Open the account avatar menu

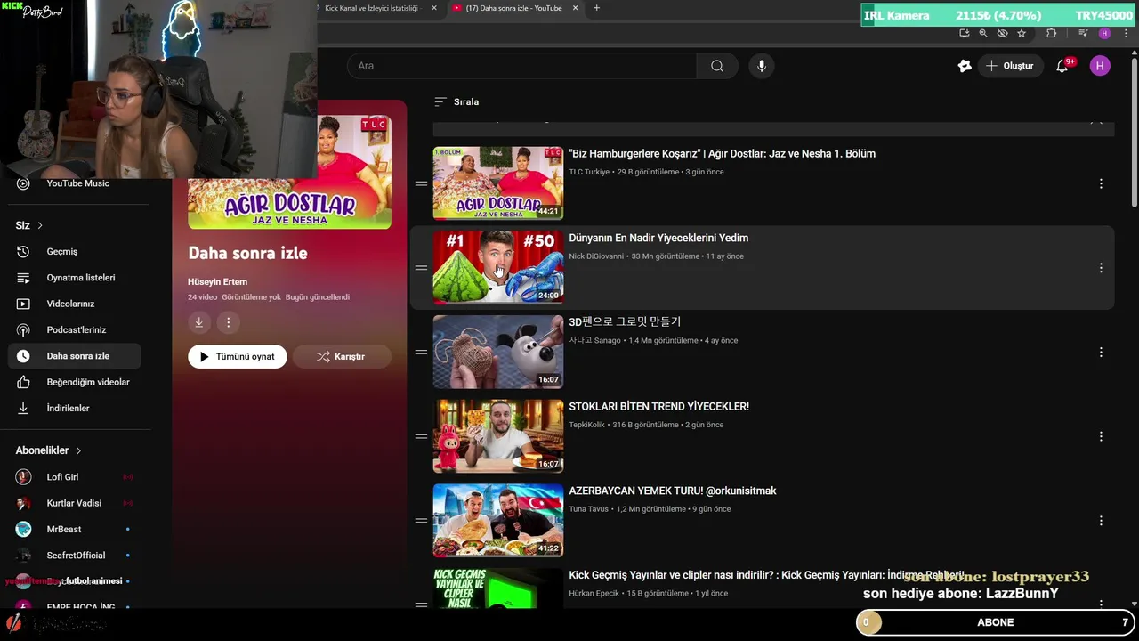pyautogui.click(x=1100, y=66)
